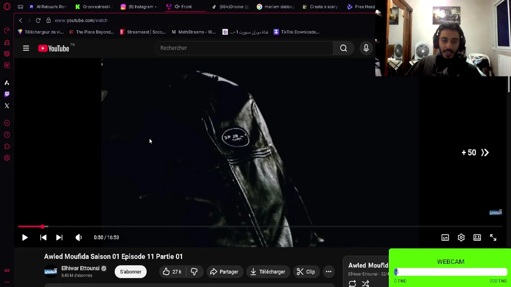Open the Aria AI sidebar icon
Image resolution: width=511 pixels, height=287 pixels.
[x=7, y=83]
